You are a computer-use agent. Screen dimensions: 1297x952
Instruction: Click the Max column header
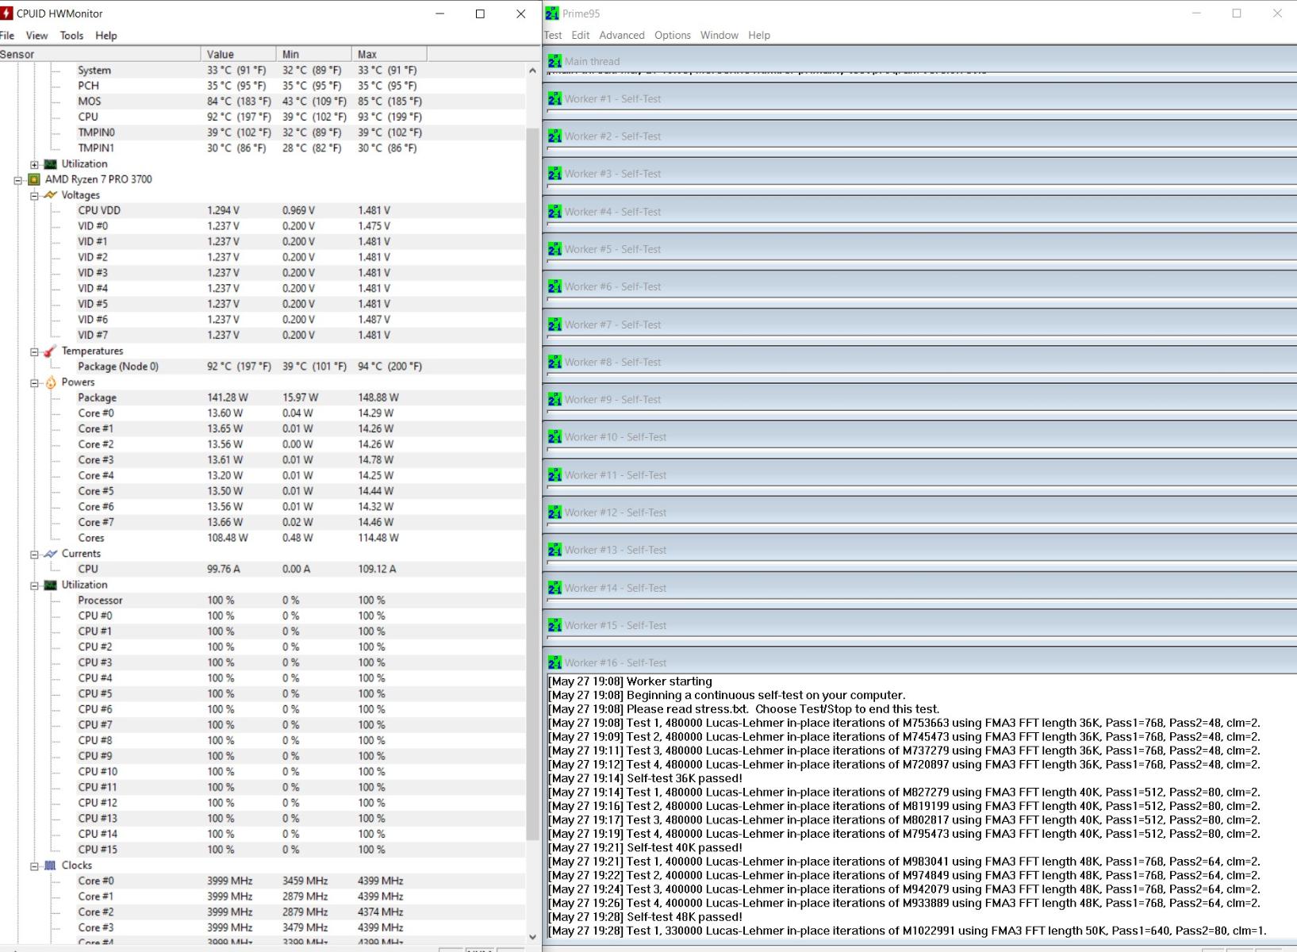click(x=389, y=54)
